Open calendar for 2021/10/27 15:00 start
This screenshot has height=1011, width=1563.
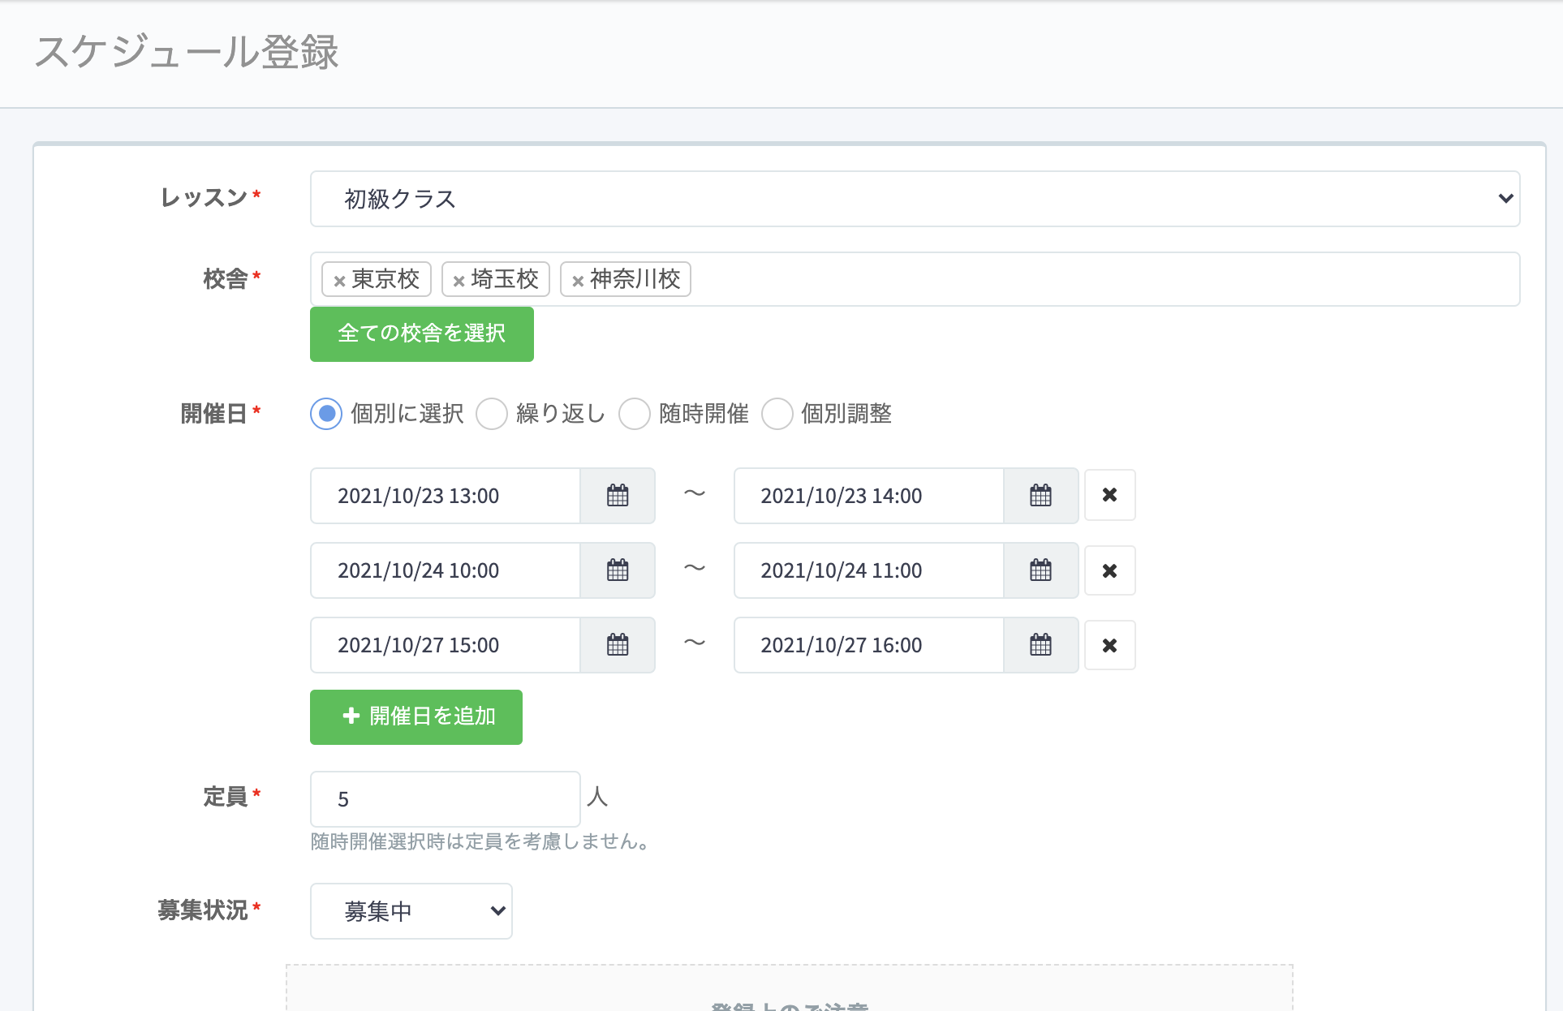(x=618, y=645)
